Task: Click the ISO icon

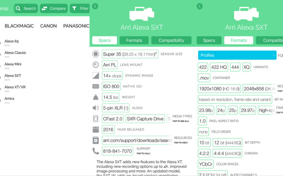Action: (x=96, y=86)
